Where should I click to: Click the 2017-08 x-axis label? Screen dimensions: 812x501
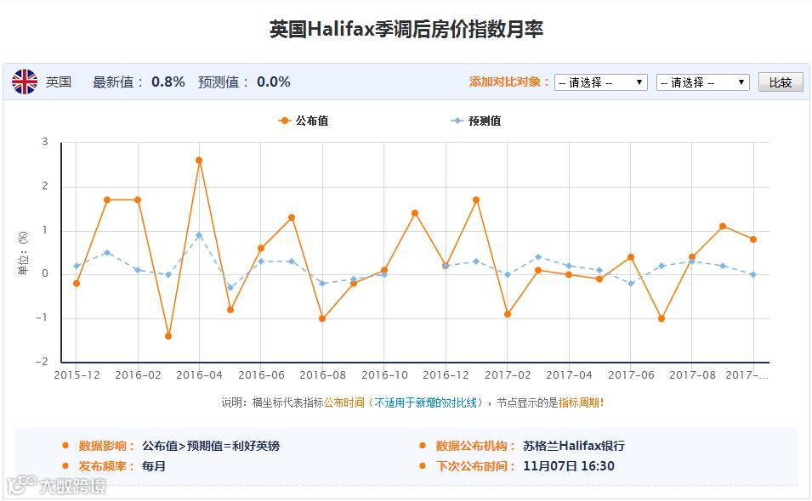coord(692,374)
